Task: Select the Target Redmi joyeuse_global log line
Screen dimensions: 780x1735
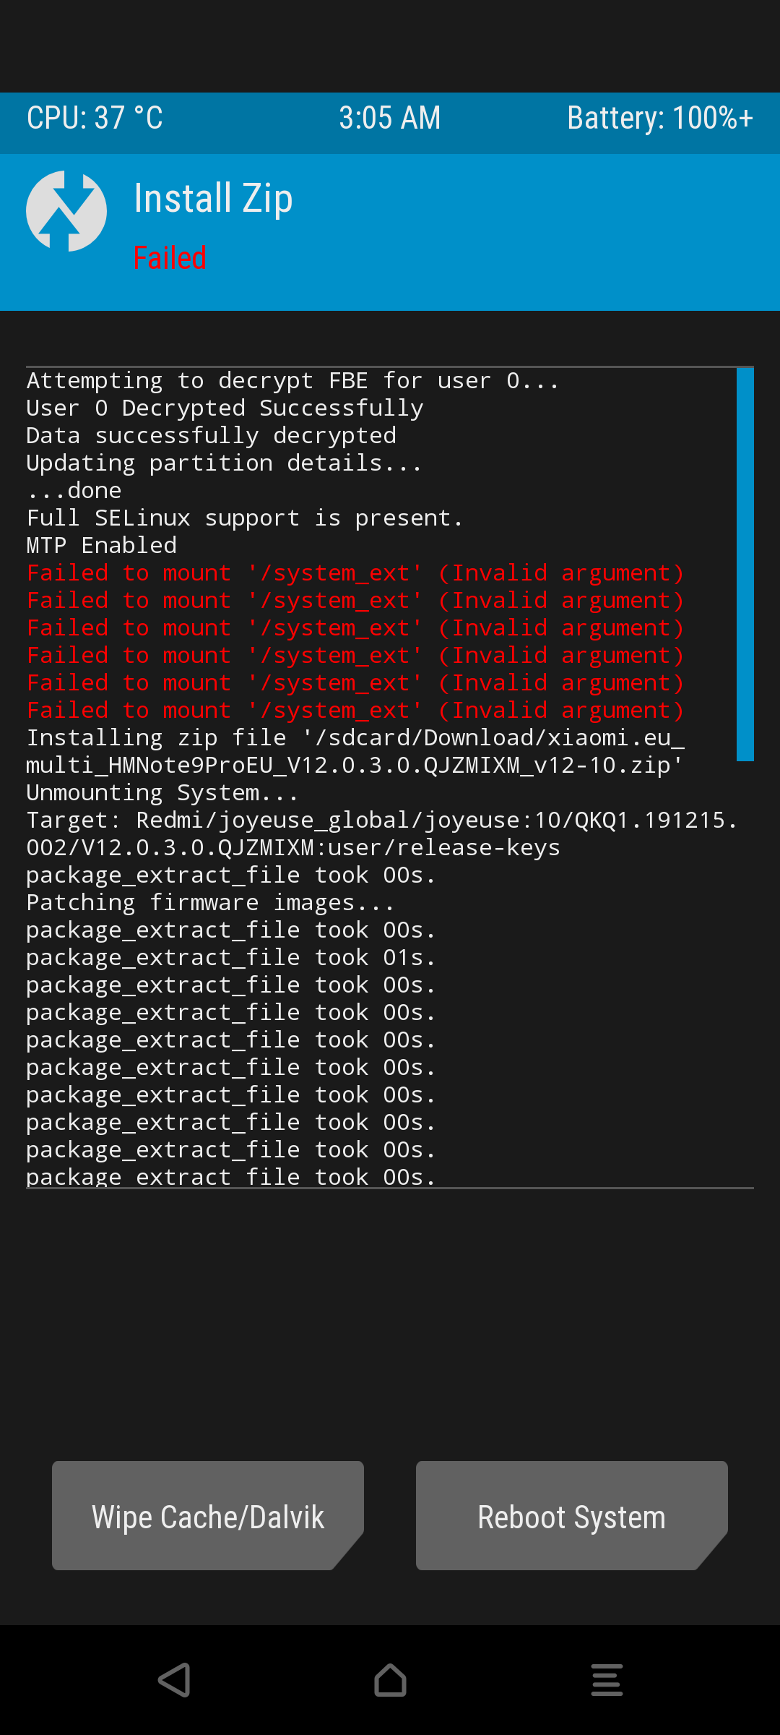Action: pos(382,834)
